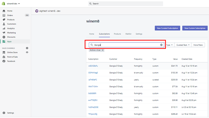Add a sales channel with plus icon
Viewport: 209px width, 118px height.
tap(27, 48)
